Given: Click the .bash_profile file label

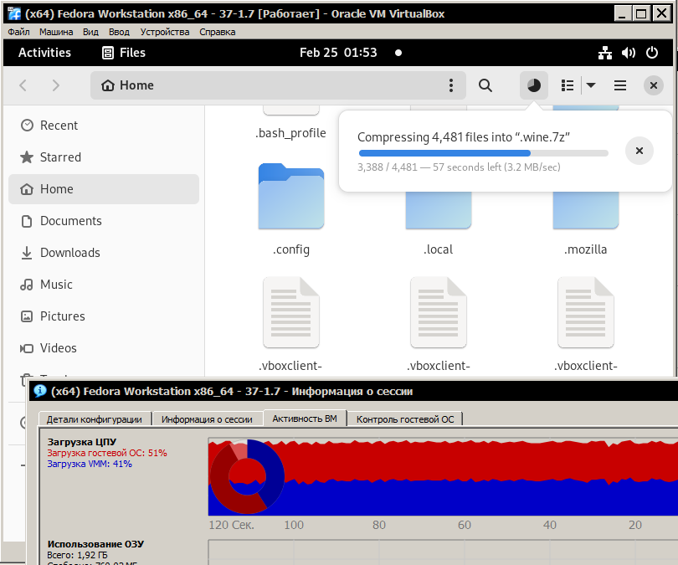Looking at the screenshot, I should coord(290,133).
